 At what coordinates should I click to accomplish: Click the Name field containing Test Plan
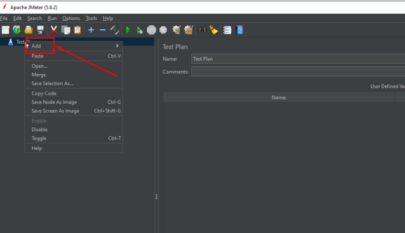(298, 59)
